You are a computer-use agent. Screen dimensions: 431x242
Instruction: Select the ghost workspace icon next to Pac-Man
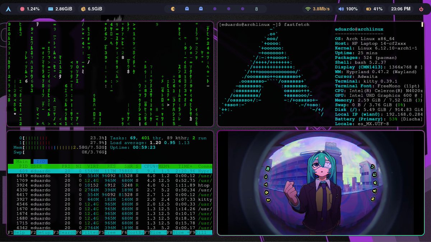(187, 9)
